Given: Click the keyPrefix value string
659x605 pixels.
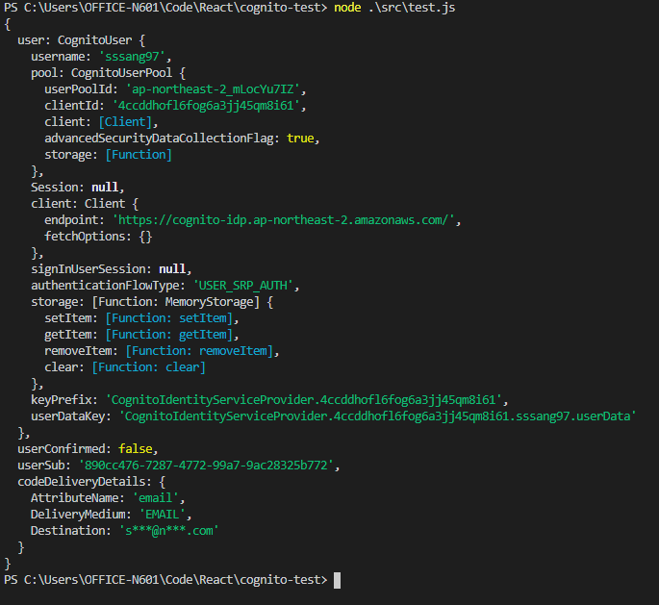Looking at the screenshot, I should [x=306, y=400].
